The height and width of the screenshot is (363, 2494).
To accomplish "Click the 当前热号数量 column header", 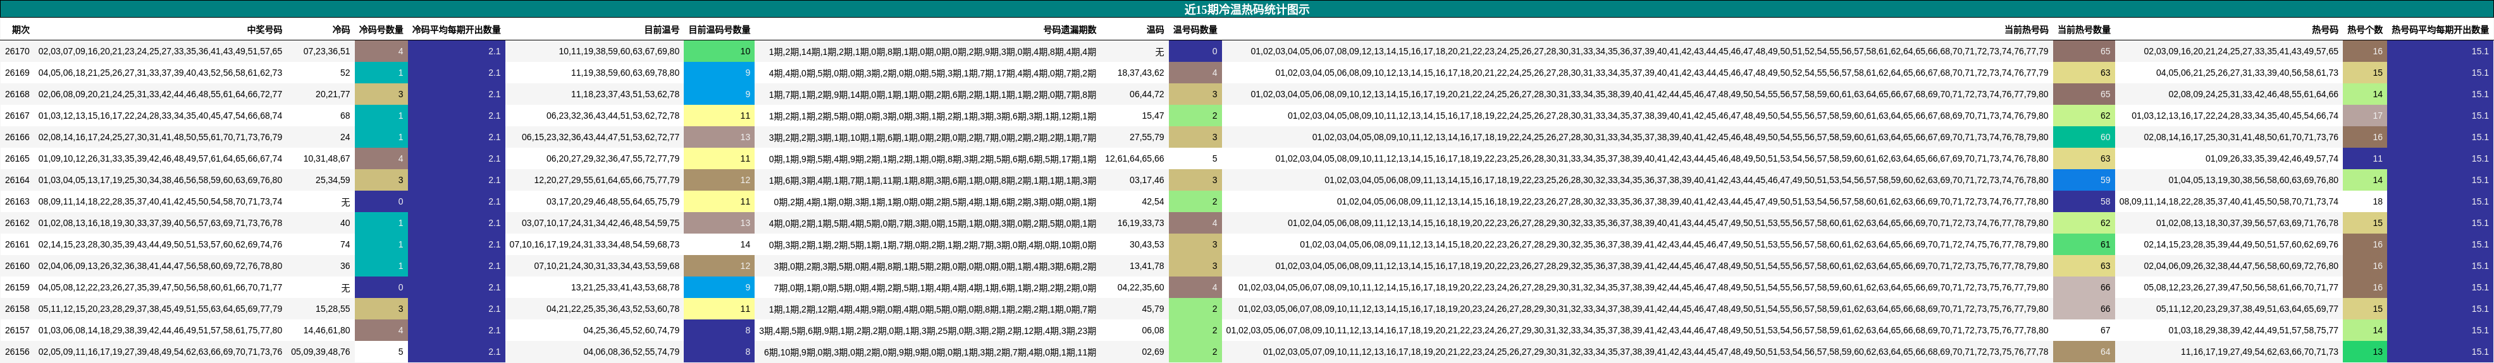I will pos(2083,30).
